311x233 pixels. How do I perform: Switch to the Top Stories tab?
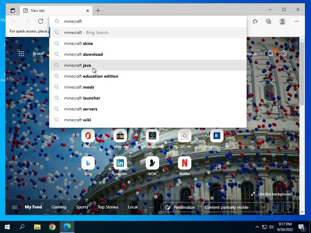coord(108,207)
